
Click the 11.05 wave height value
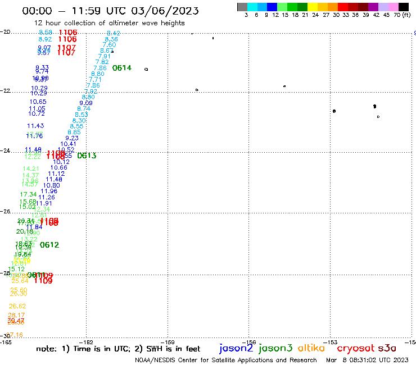(x=37, y=109)
